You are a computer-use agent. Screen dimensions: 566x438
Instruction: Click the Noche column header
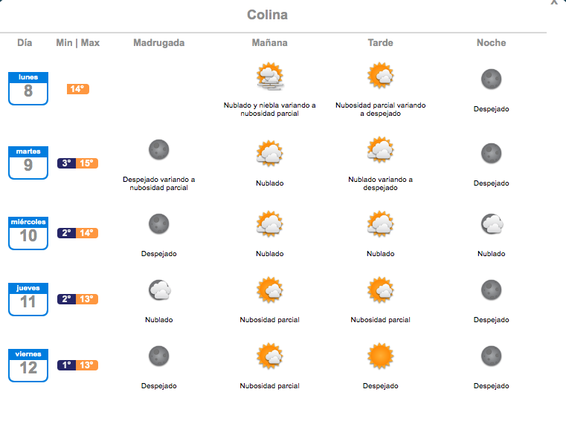click(492, 43)
